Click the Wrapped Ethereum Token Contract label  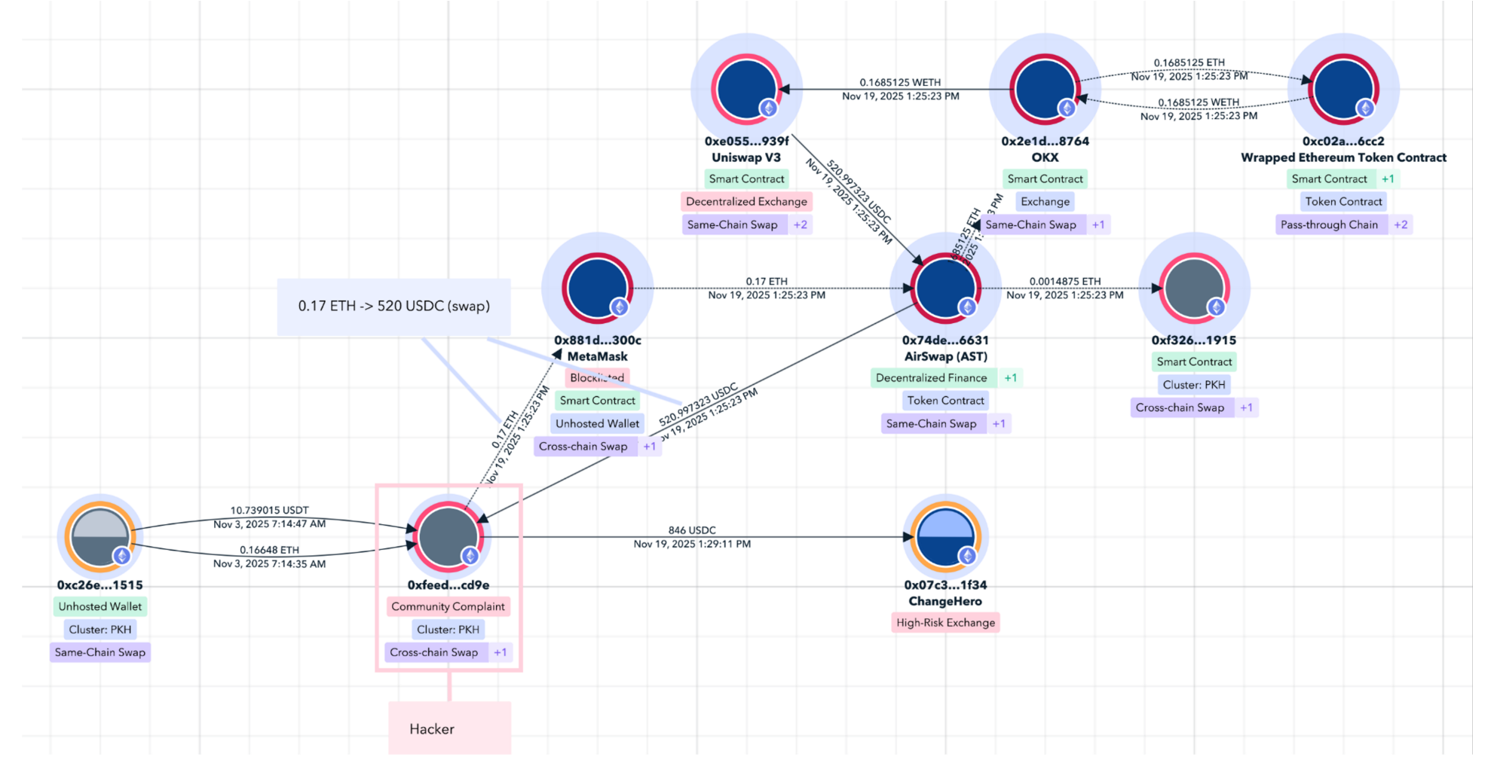(1343, 157)
